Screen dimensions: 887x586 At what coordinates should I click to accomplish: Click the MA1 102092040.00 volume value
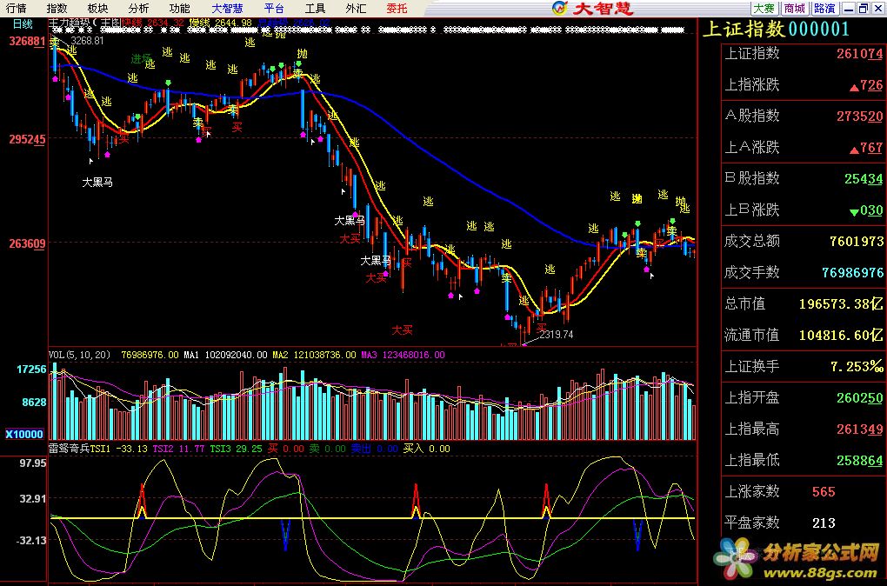pyautogui.click(x=225, y=355)
